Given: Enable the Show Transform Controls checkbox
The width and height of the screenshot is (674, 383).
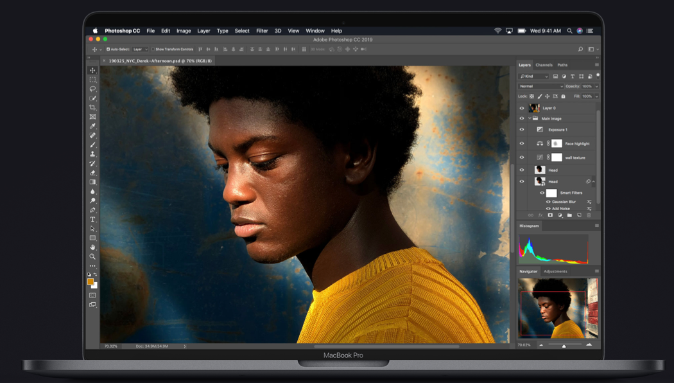Looking at the screenshot, I should [x=153, y=49].
